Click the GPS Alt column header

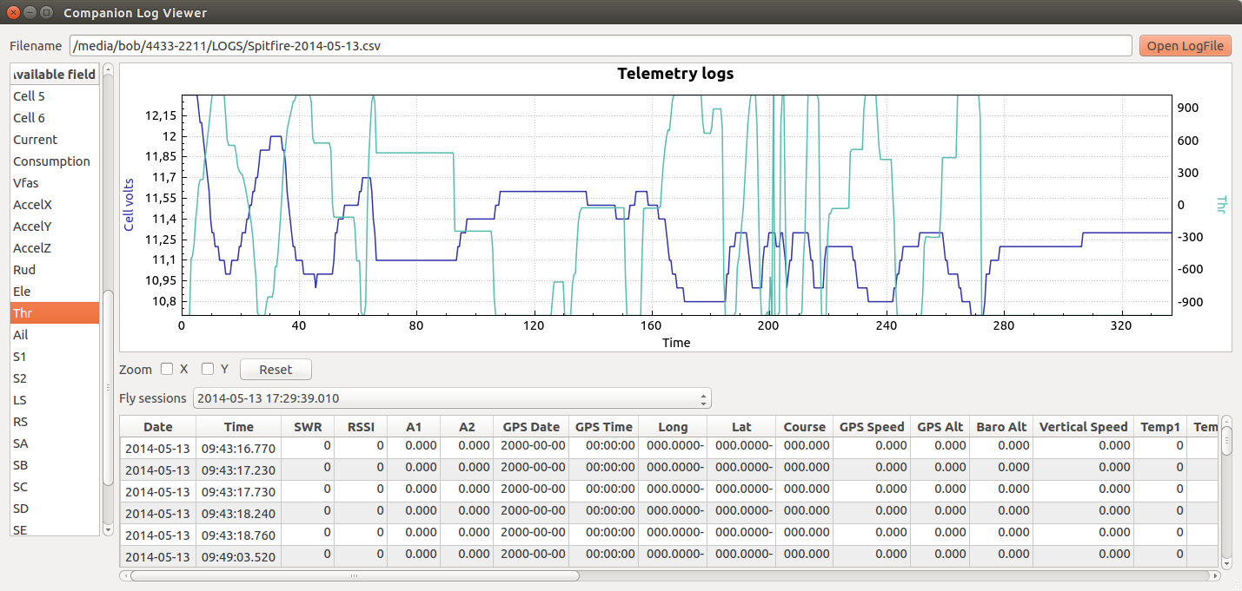coord(940,426)
